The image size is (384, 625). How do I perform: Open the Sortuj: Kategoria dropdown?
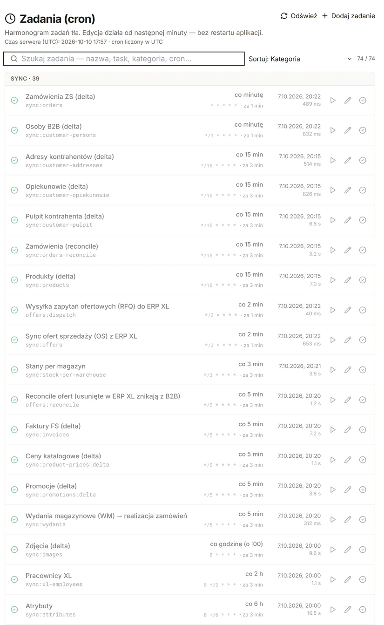pos(300,59)
